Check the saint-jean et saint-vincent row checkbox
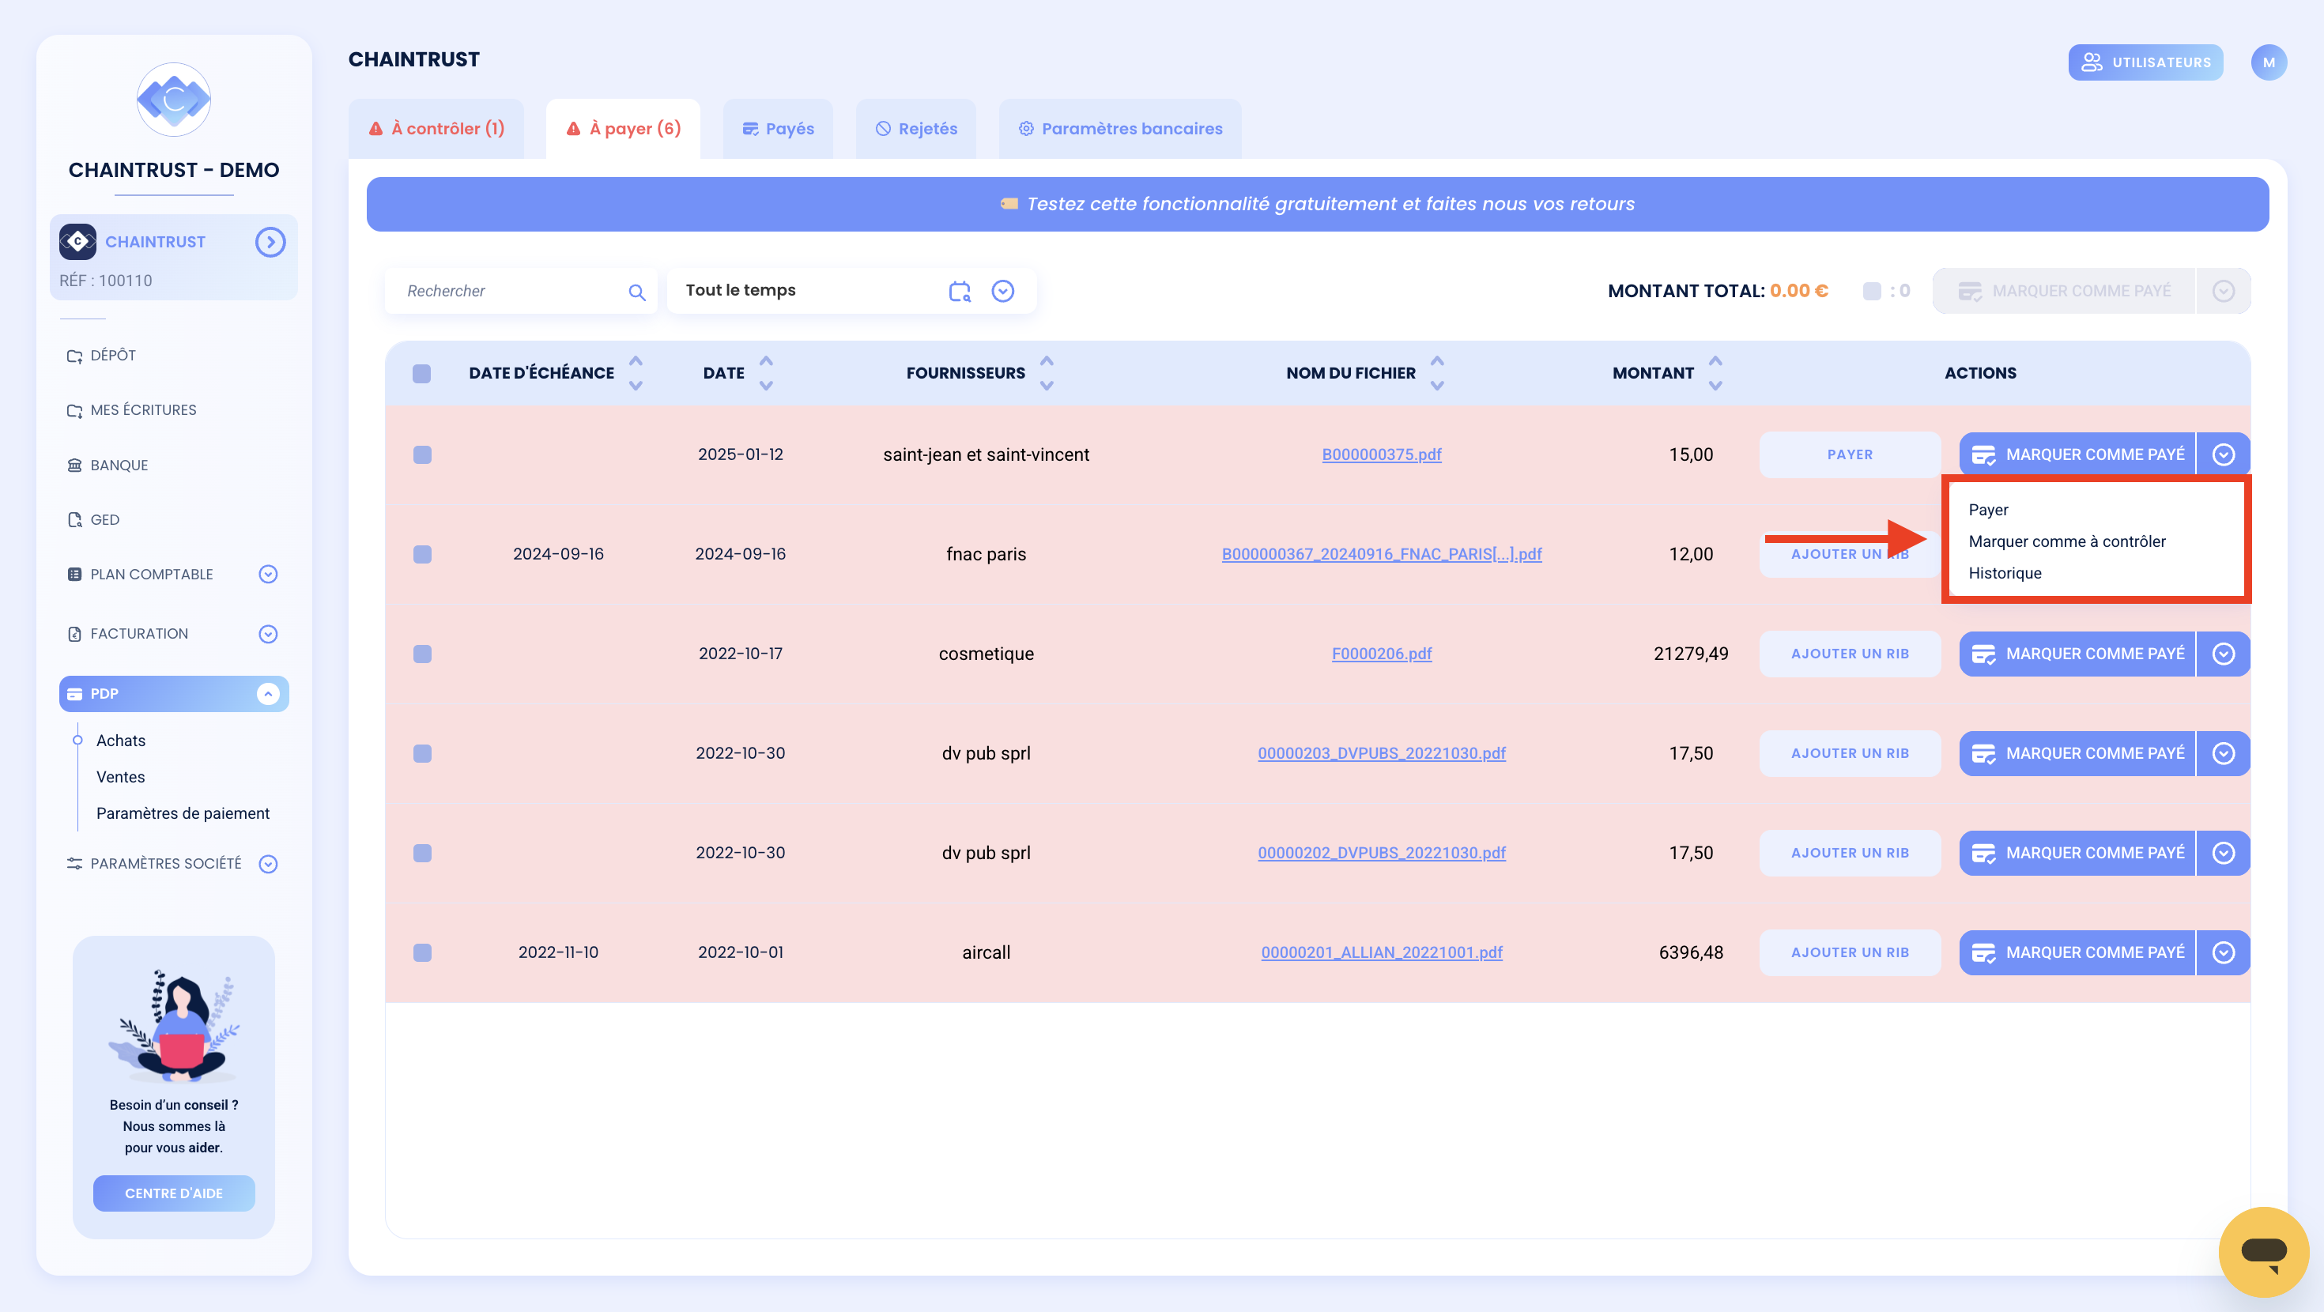Viewport: 2324px width, 1312px height. click(x=421, y=454)
